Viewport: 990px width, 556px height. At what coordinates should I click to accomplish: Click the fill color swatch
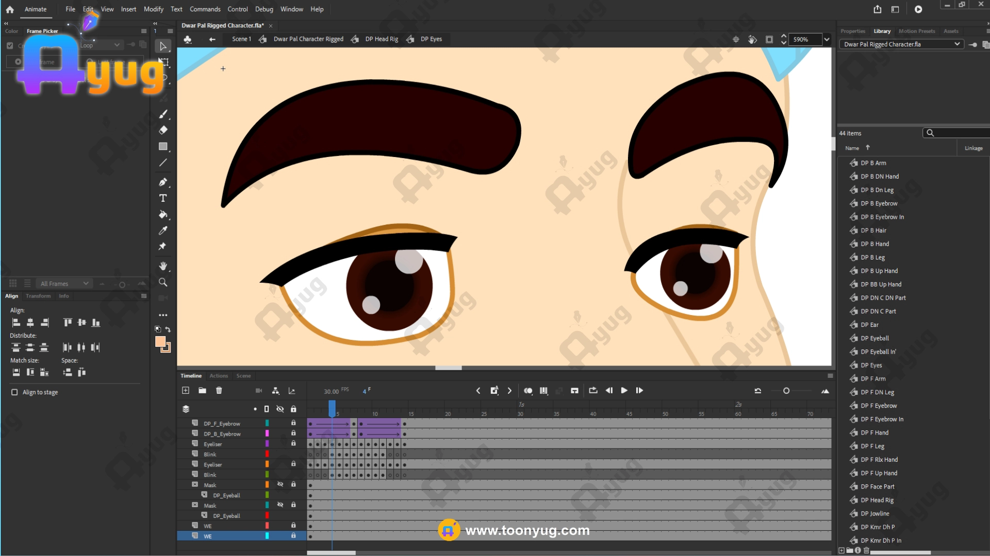160,342
